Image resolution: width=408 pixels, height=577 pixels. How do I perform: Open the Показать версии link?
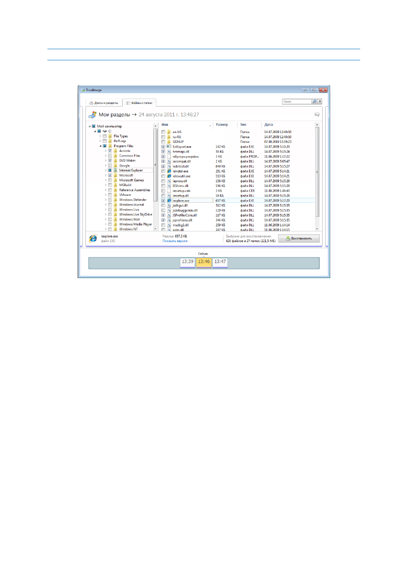coord(175,241)
